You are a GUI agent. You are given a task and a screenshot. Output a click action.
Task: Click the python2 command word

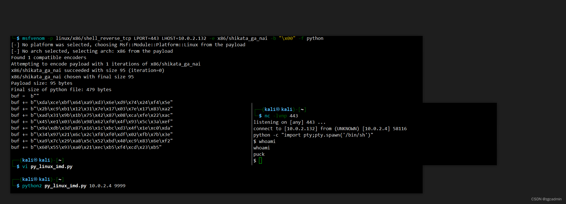32,186
